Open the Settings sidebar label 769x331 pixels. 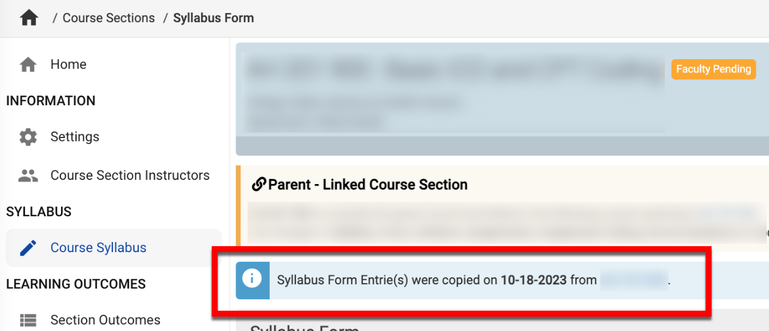click(75, 137)
